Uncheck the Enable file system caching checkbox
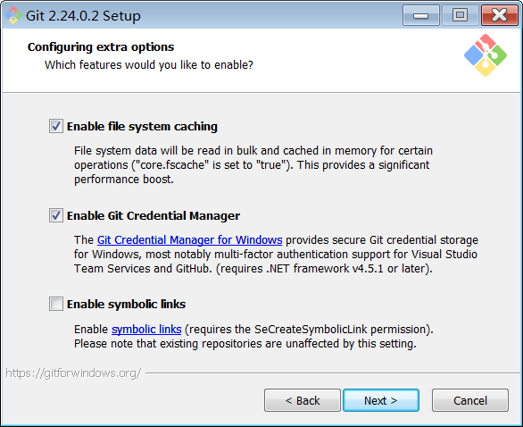 [55, 126]
